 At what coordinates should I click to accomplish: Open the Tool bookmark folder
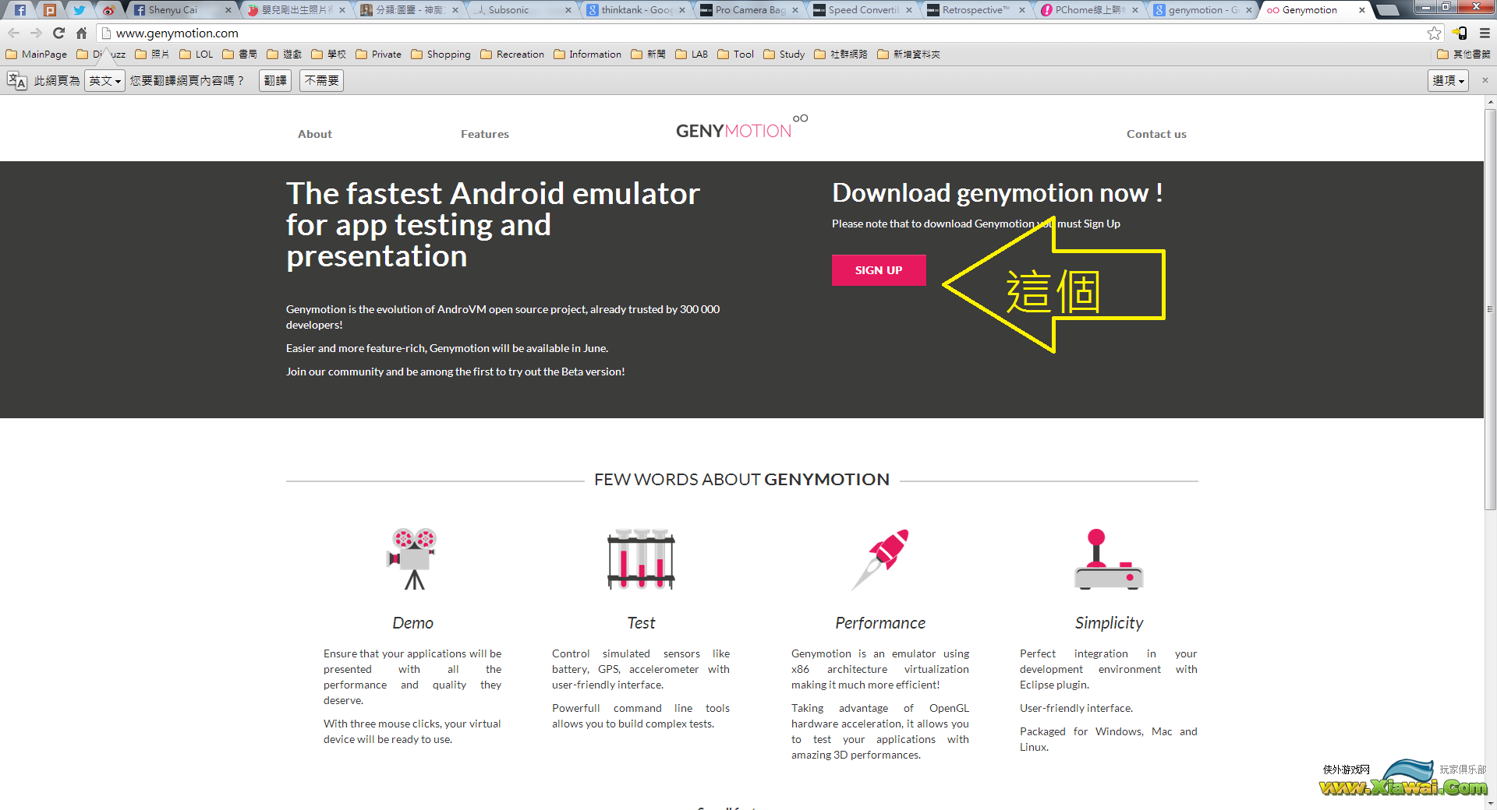pos(736,55)
